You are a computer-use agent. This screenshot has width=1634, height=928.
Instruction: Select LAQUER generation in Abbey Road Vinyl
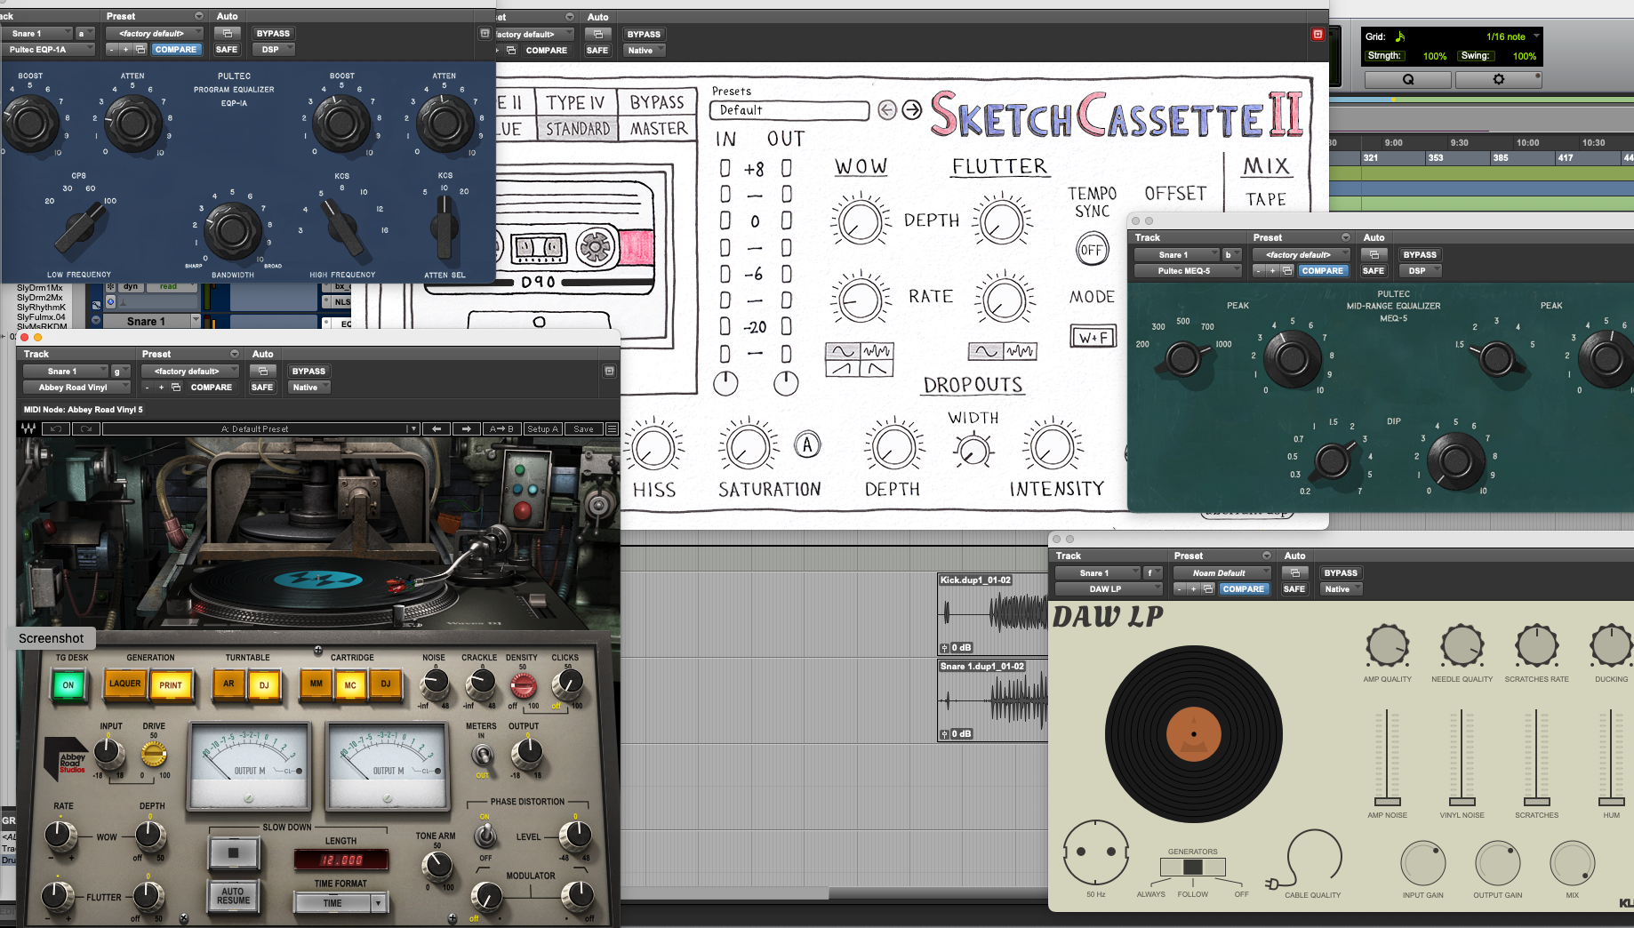click(124, 684)
